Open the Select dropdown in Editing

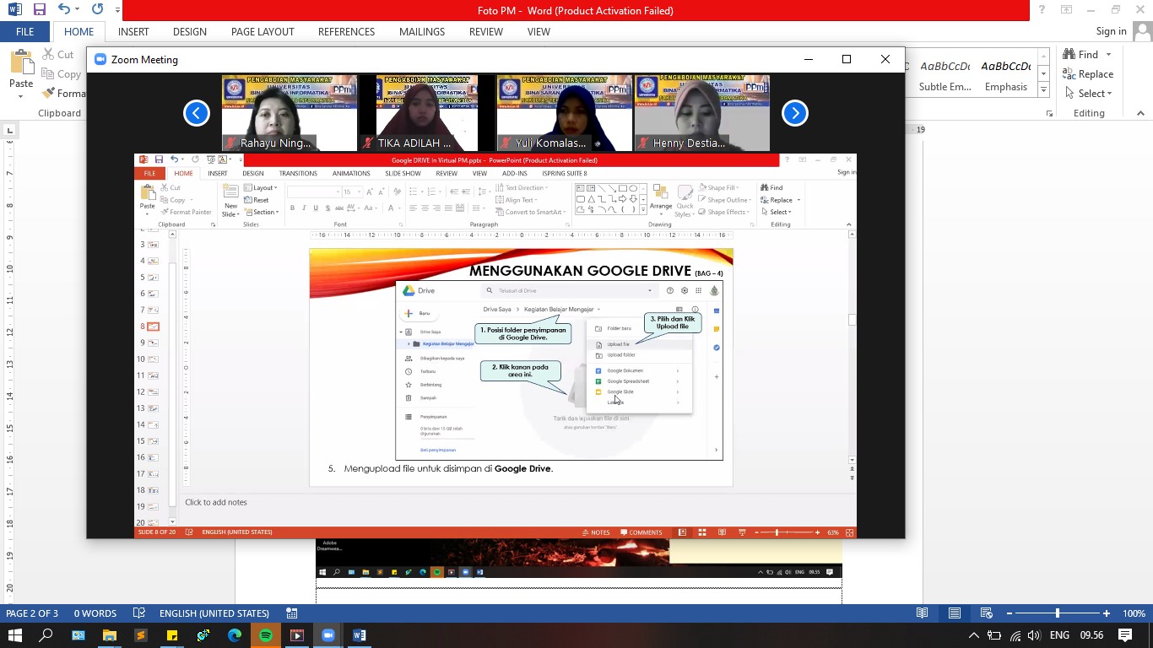pyautogui.click(x=1089, y=94)
